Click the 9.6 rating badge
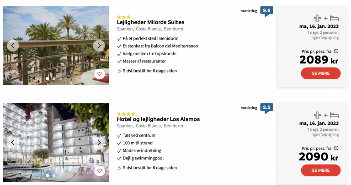Image resolution: width=351 pixels, height=185 pixels. [x=266, y=10]
